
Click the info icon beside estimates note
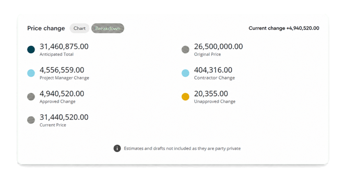tap(117, 148)
